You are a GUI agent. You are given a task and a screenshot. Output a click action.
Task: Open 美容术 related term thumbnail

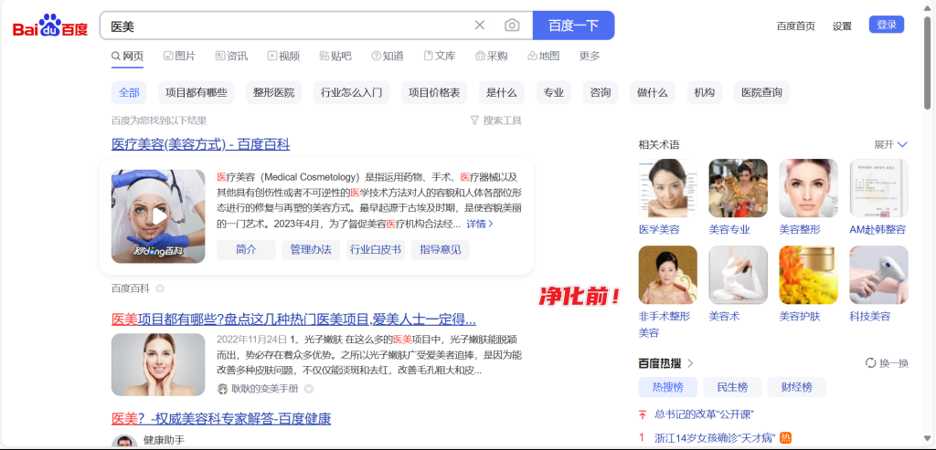(738, 275)
